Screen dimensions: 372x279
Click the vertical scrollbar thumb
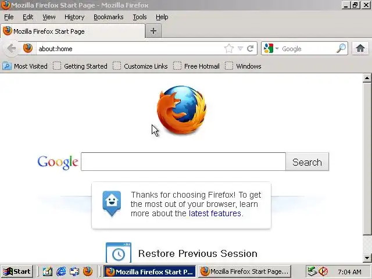[367, 159]
